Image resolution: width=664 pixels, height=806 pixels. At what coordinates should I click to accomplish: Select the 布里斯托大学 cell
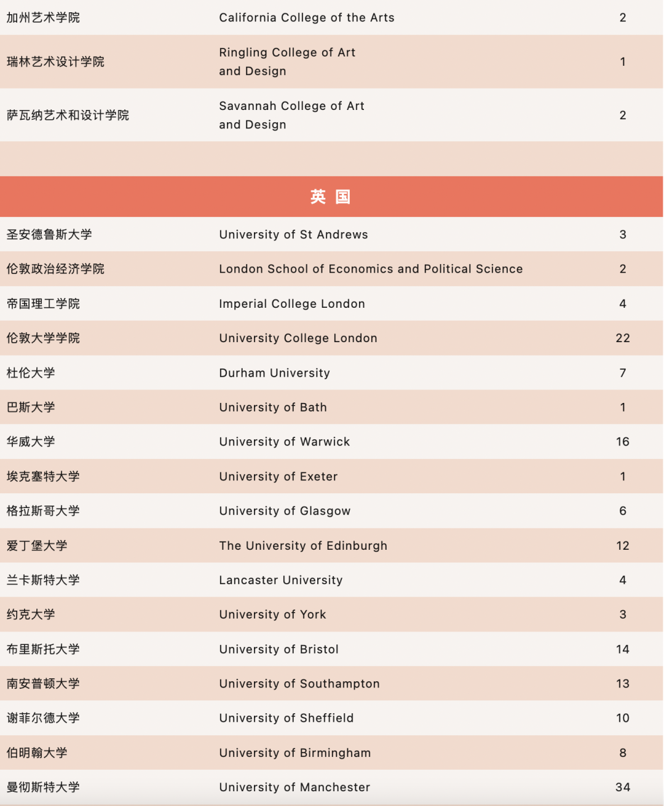(43, 650)
